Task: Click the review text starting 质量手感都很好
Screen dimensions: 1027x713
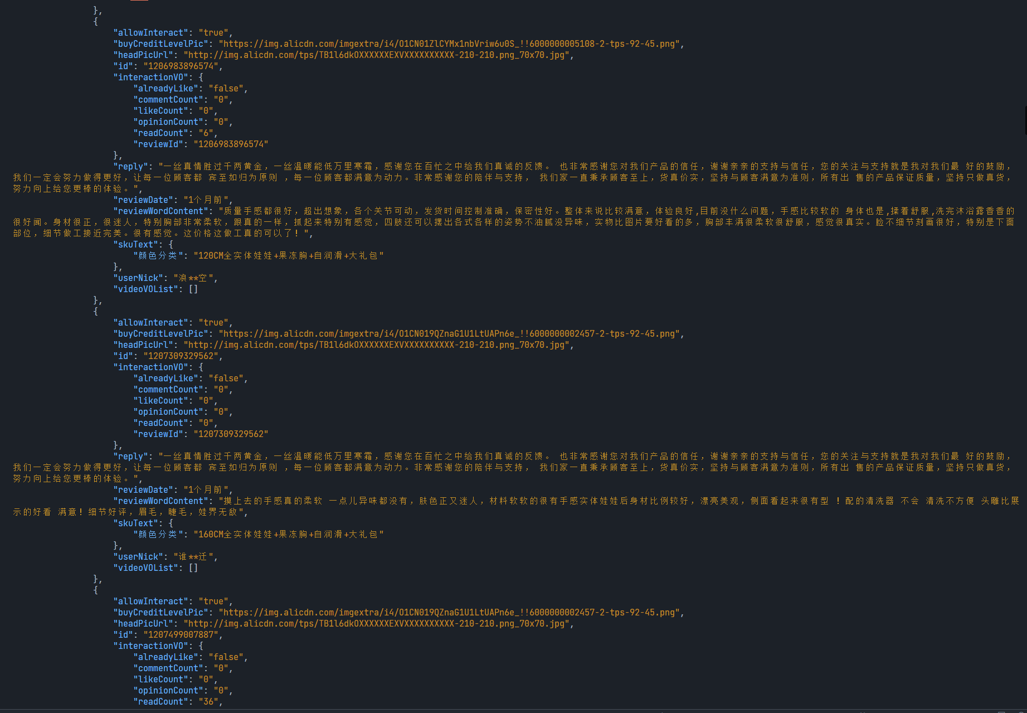Action: tap(514, 222)
